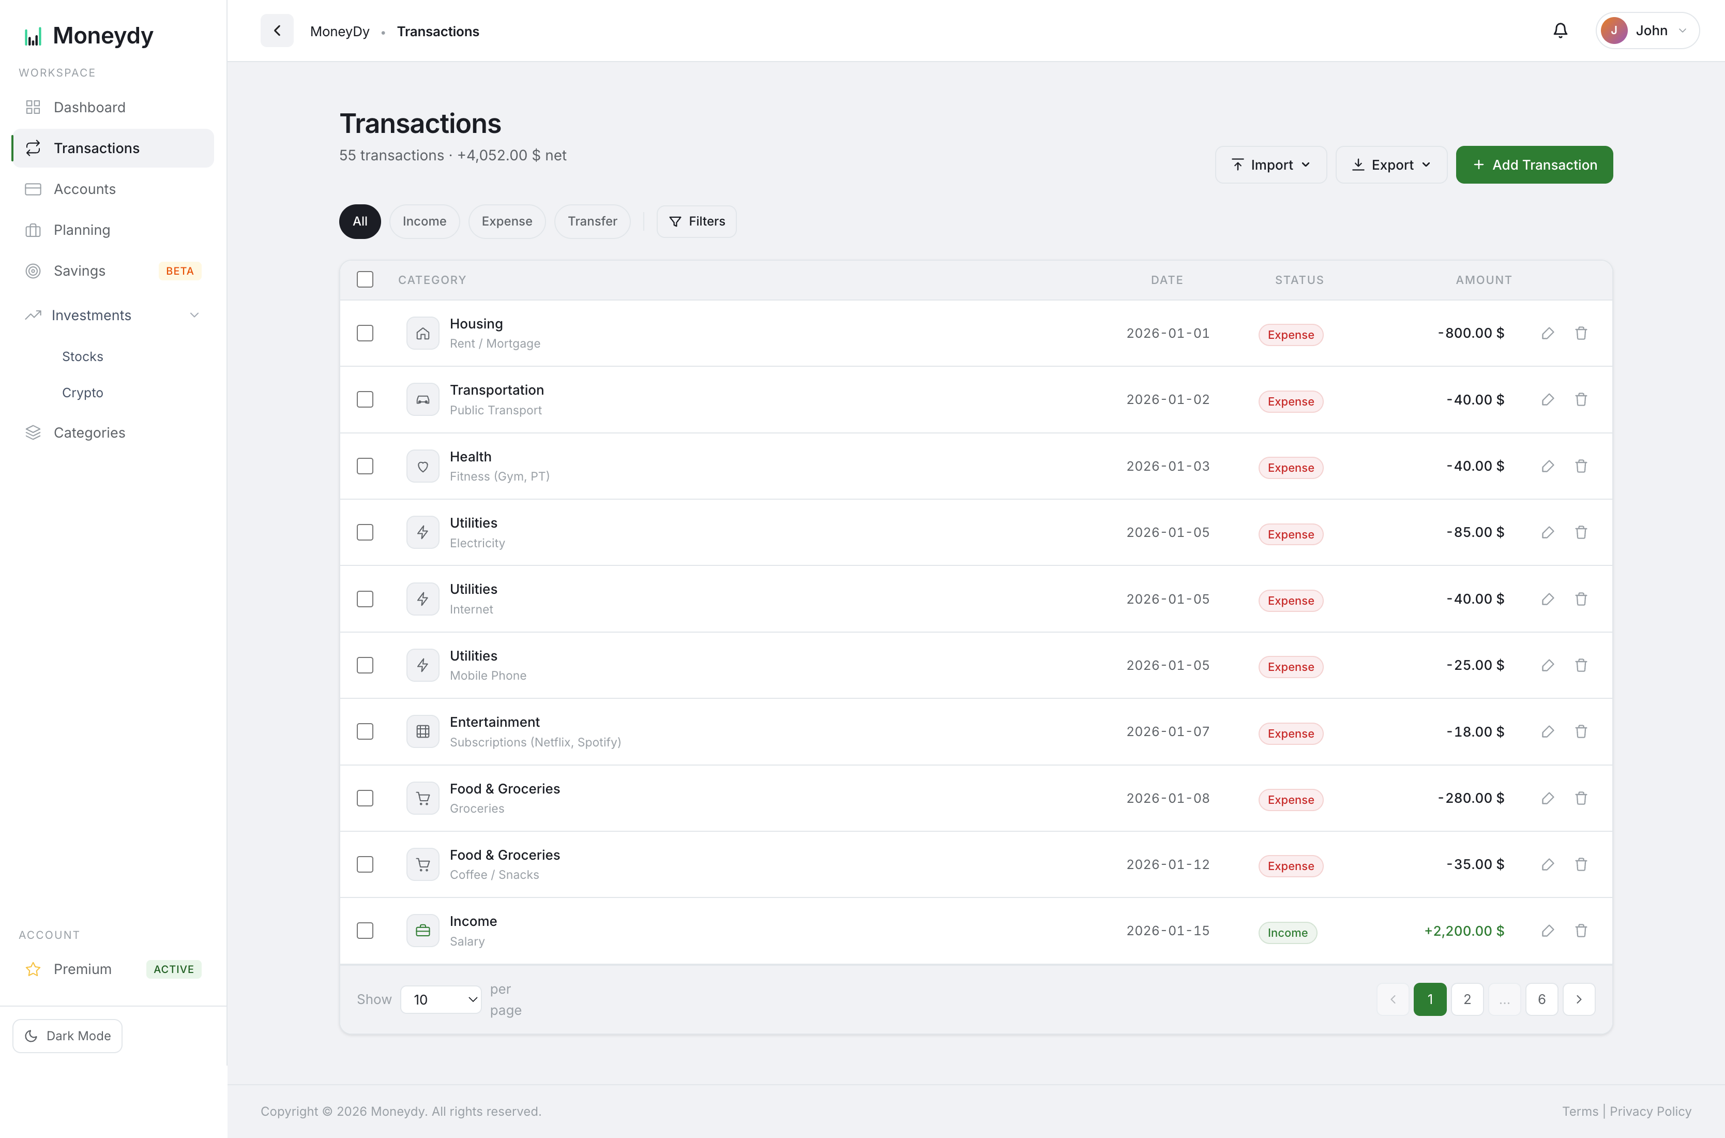The image size is (1725, 1138).
Task: Open the rows per page dropdown
Action: tap(441, 999)
